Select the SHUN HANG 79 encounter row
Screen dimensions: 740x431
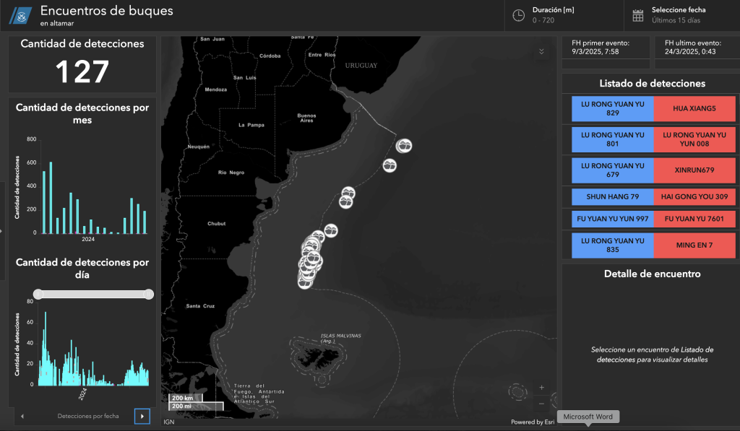click(613, 196)
